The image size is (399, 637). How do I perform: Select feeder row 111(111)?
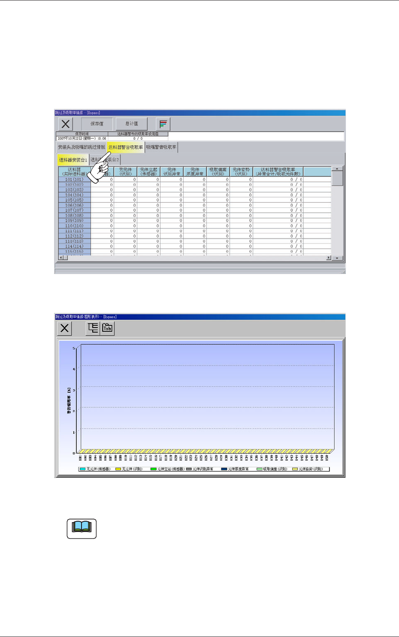point(75,231)
